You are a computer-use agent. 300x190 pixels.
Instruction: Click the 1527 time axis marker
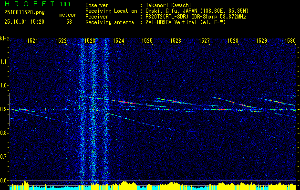204,40
